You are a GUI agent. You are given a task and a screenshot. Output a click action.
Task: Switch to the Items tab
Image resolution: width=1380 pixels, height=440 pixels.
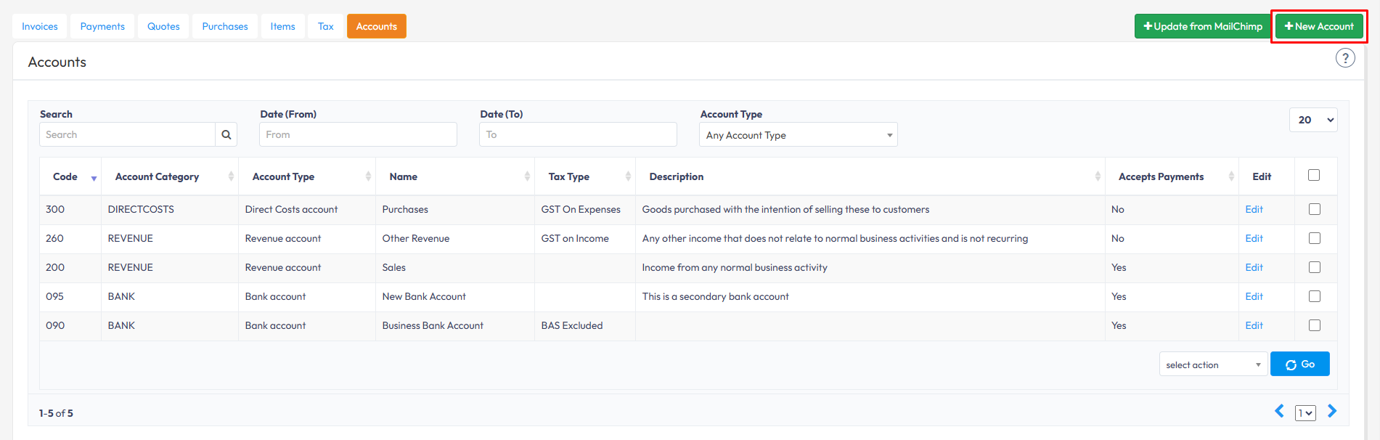click(x=282, y=26)
